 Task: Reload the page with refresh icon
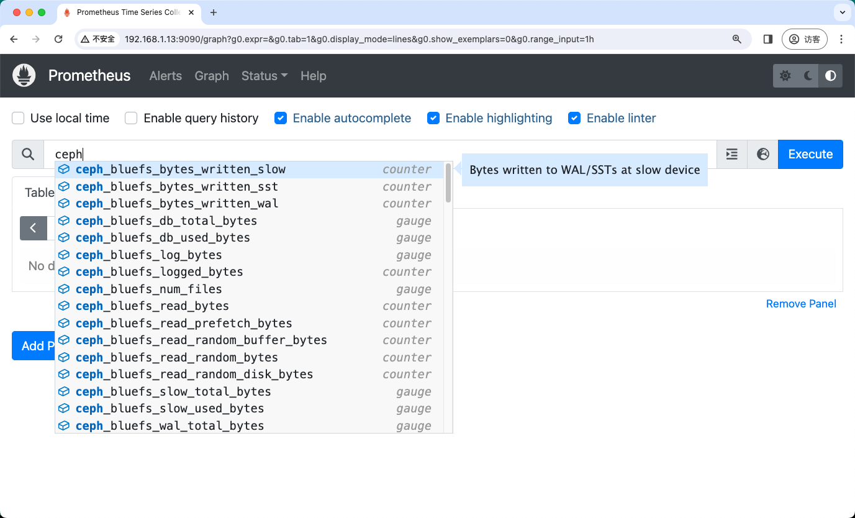click(58, 39)
